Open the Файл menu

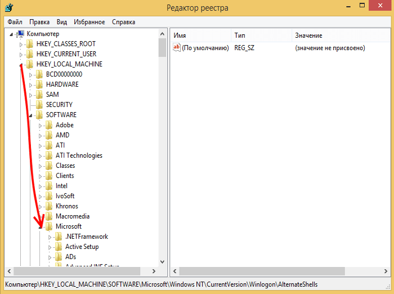click(15, 22)
